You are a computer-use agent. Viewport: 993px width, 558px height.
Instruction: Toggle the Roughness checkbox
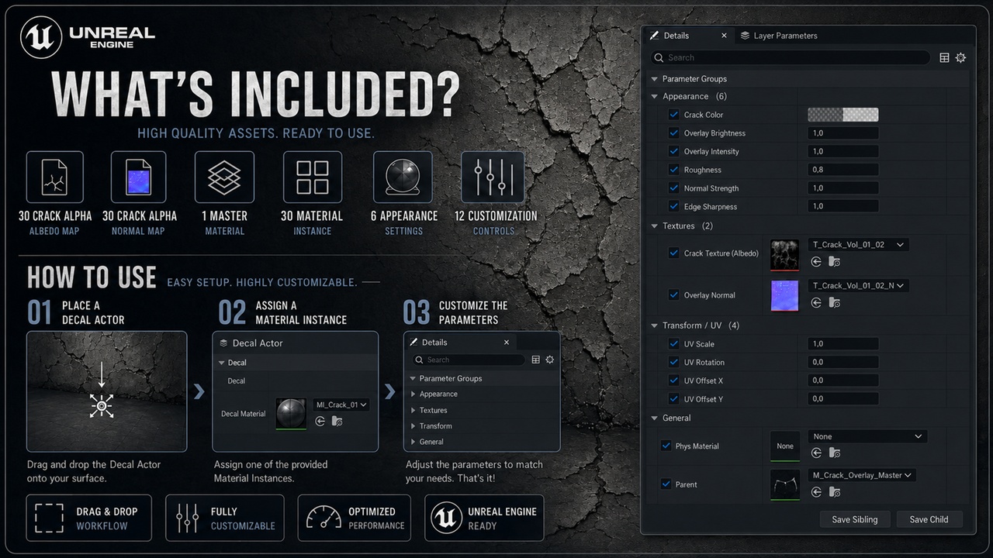[673, 170]
